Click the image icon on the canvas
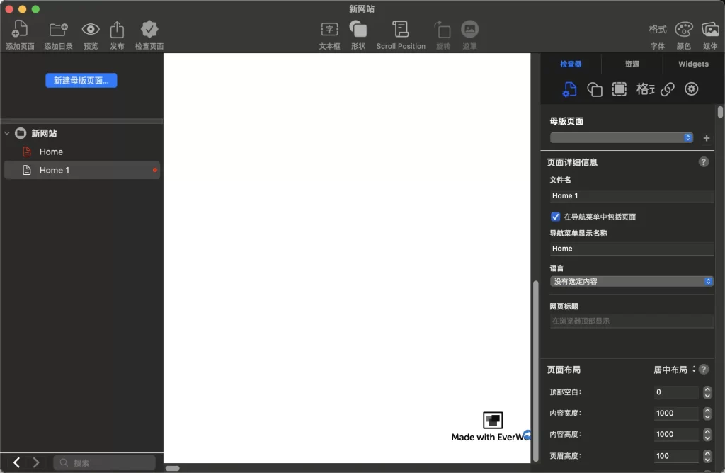 (x=493, y=421)
